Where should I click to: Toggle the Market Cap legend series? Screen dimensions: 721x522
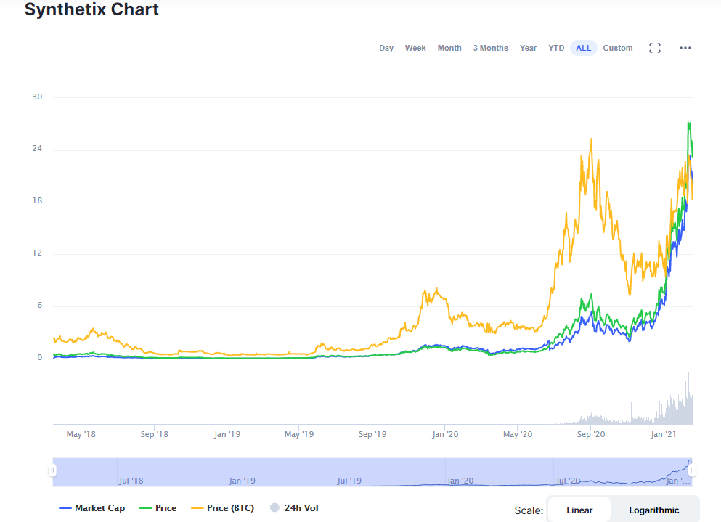[x=92, y=508]
